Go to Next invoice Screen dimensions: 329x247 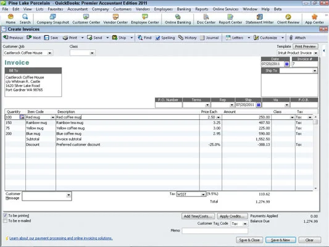tap(34, 38)
